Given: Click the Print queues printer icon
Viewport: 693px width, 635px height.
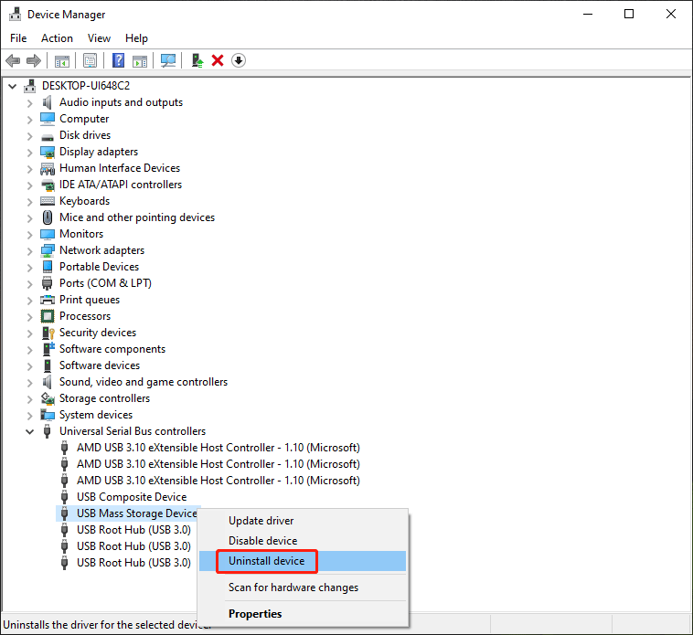Looking at the screenshot, I should (x=48, y=300).
